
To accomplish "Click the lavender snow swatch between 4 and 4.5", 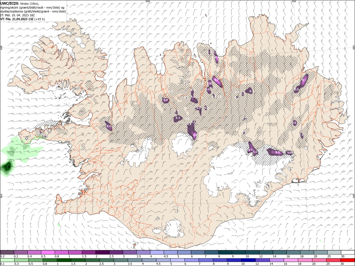I will pos(157,252).
